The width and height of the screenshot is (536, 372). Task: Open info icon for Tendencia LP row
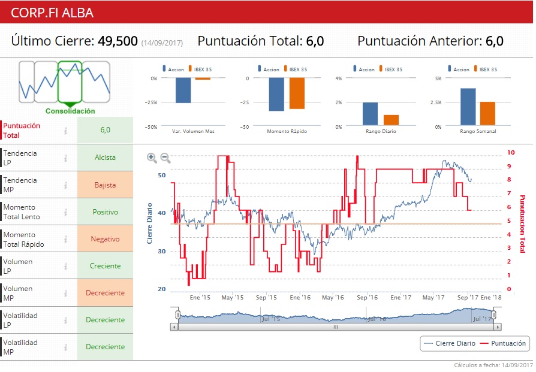(x=65, y=158)
